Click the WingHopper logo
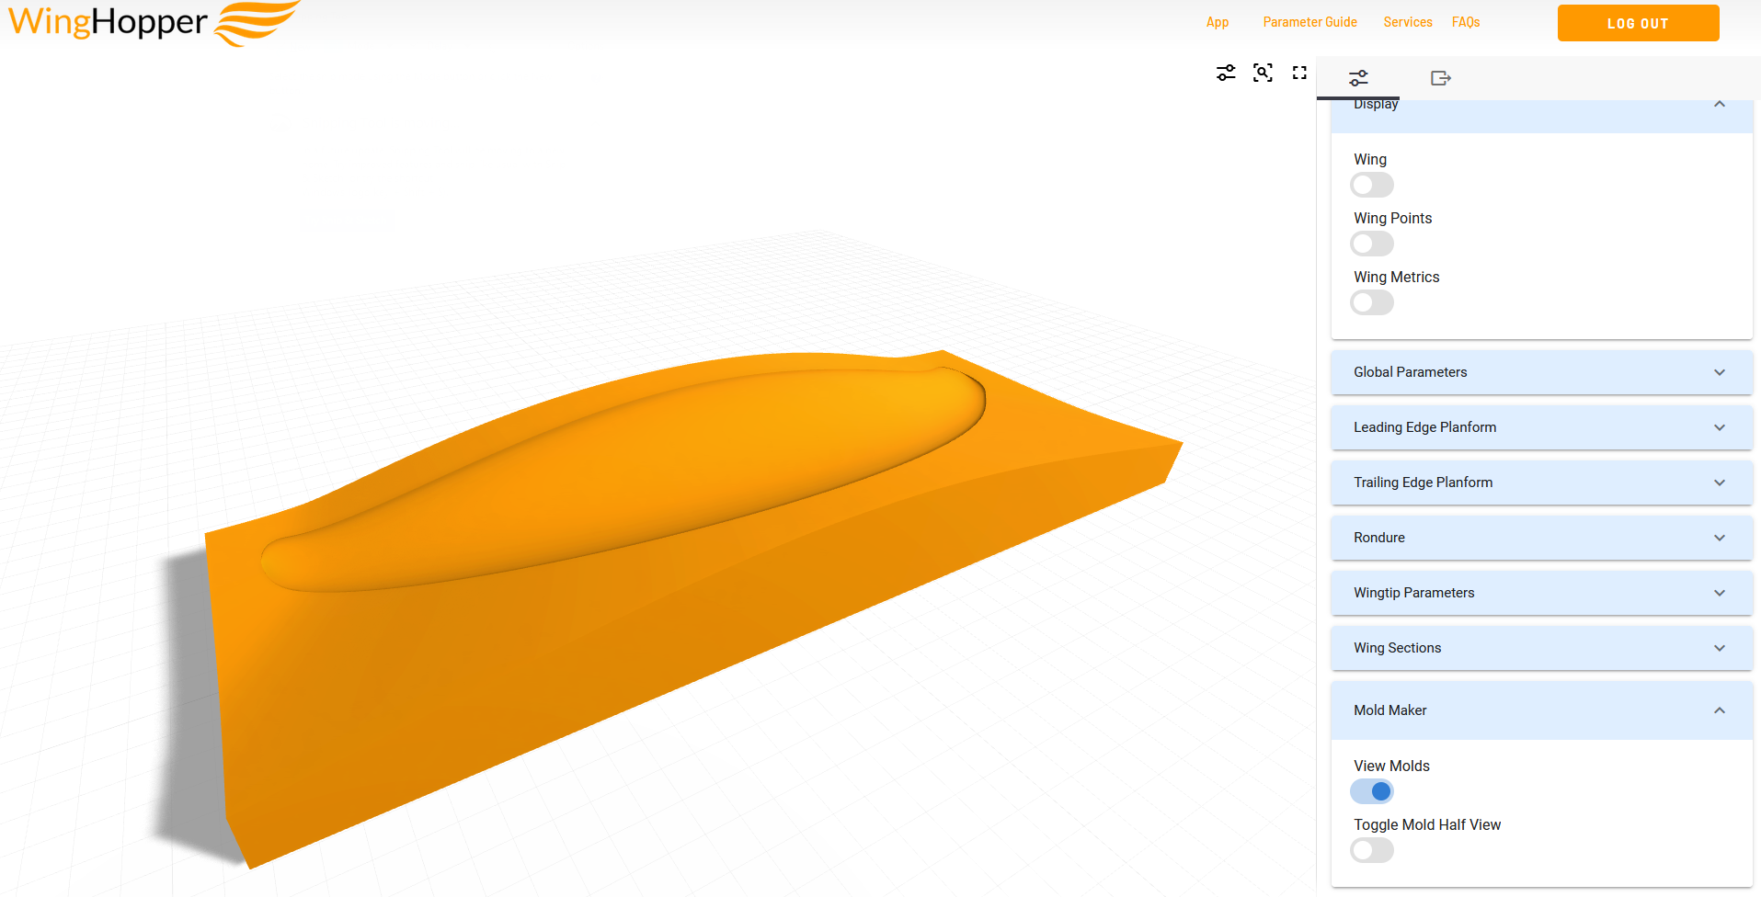 (x=154, y=23)
